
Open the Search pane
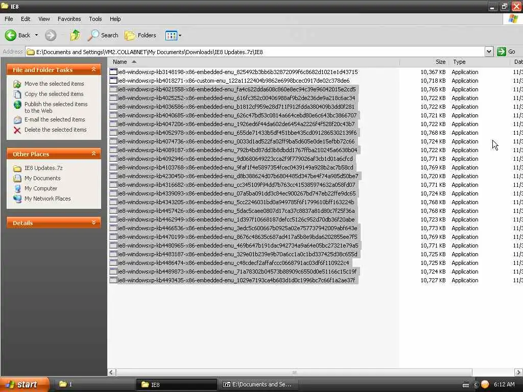(103, 35)
